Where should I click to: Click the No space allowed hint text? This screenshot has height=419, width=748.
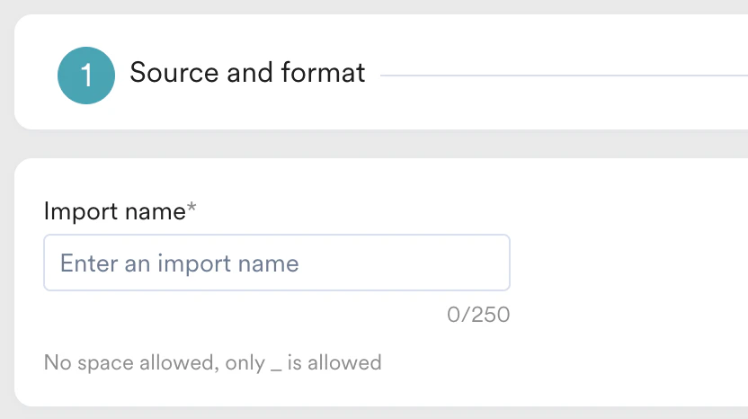212,363
